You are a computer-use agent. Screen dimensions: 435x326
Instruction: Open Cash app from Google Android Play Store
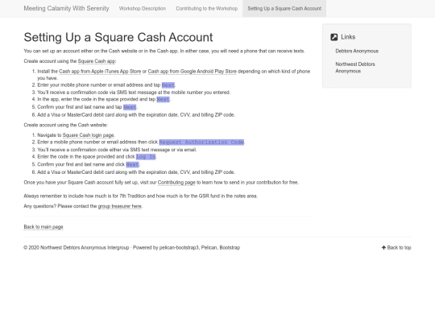coord(193,72)
